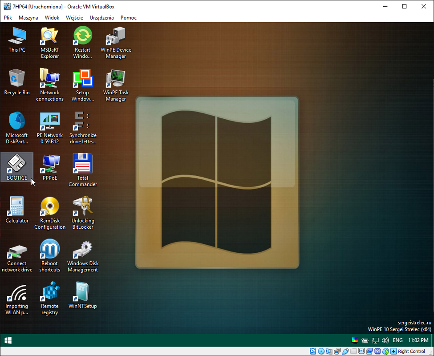Viewport: 434px width, 356px height.
Task: Select the Setup Windows shortcut icon
Action: (82, 85)
